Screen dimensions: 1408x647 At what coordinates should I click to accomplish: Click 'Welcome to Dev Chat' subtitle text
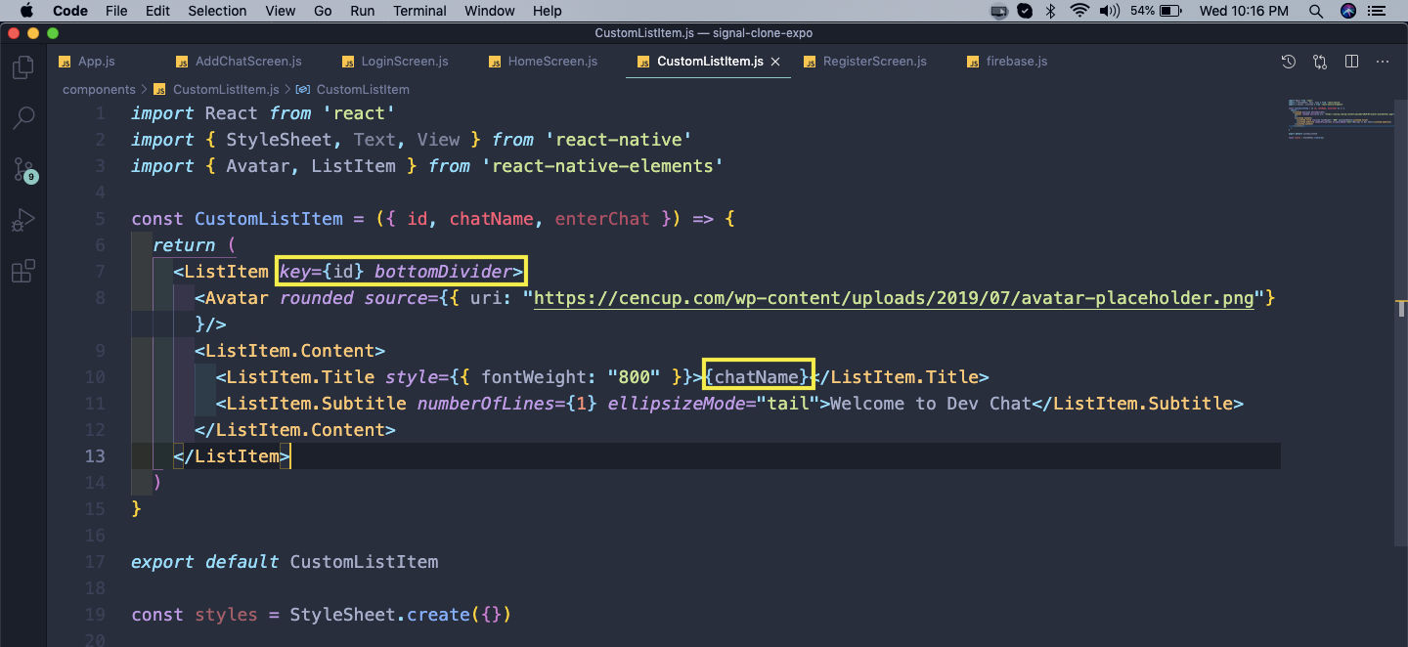(931, 404)
